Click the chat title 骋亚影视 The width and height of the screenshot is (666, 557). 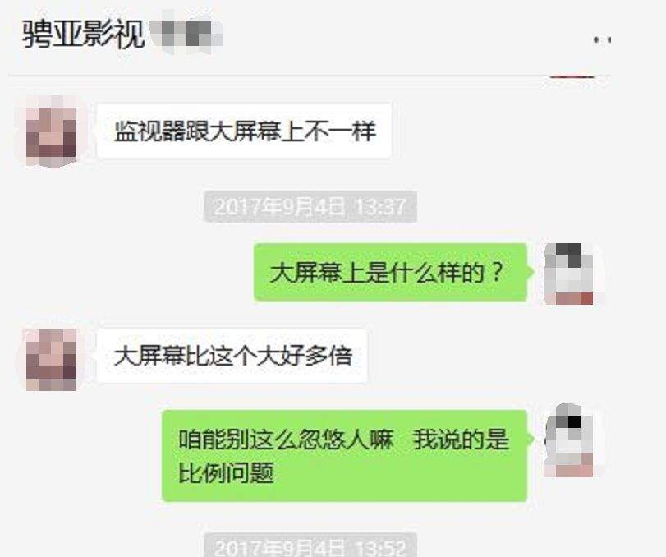[x=83, y=35]
